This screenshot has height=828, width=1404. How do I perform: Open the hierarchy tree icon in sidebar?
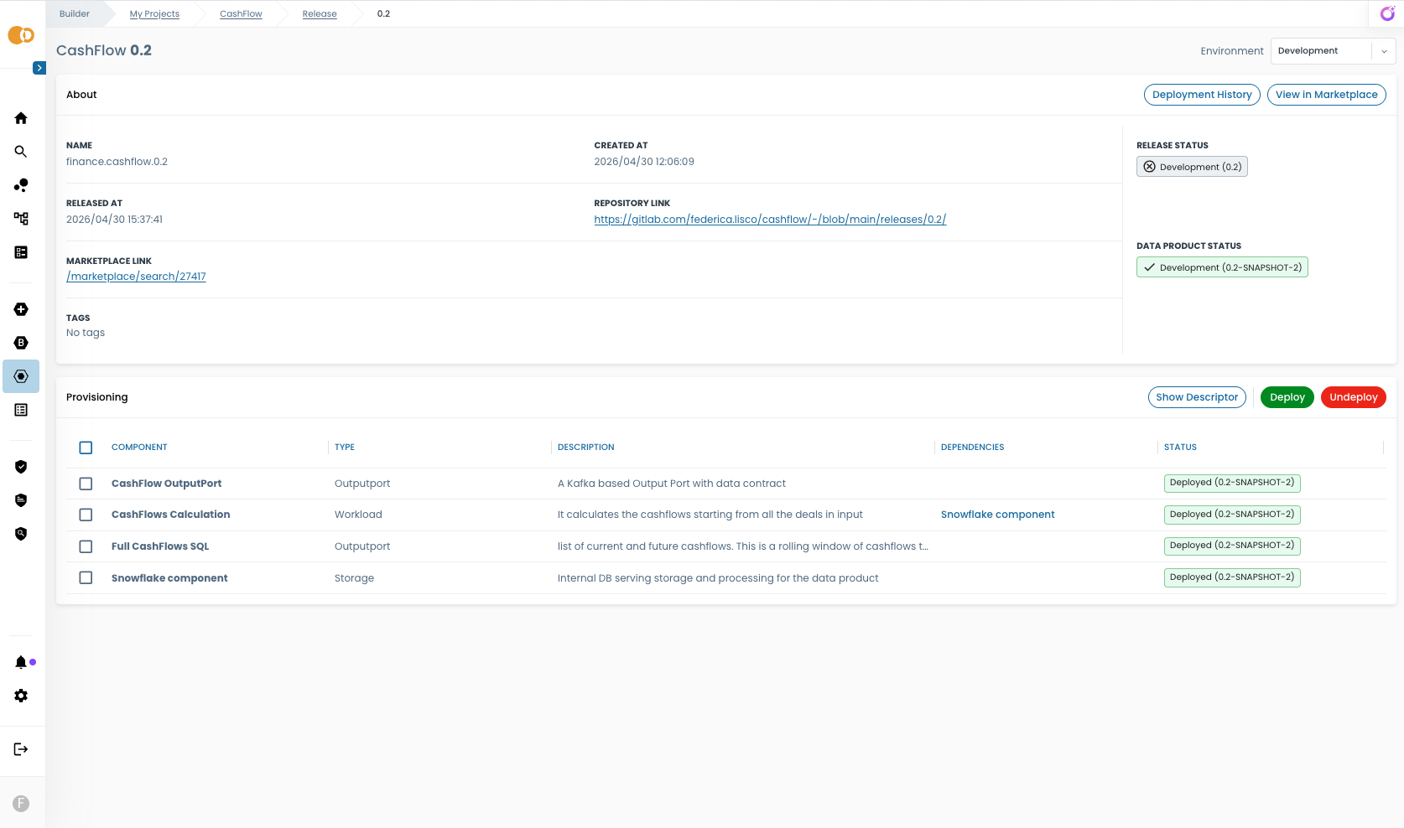21,219
